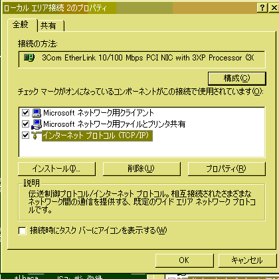Click the ファイルとプリンタ共有 sharing icon
279x279 pixels.
tap(37, 124)
